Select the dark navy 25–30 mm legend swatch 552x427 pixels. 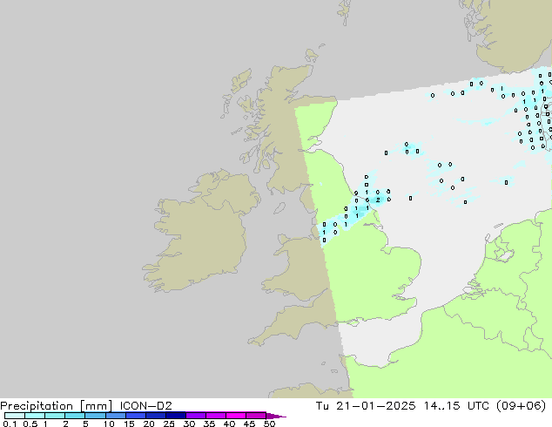click(x=175, y=416)
